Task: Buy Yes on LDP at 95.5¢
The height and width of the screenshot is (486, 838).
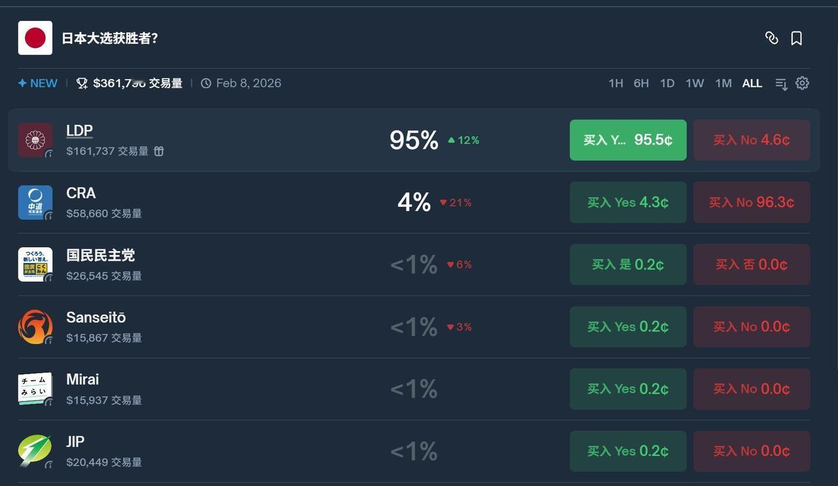Action: (x=628, y=140)
